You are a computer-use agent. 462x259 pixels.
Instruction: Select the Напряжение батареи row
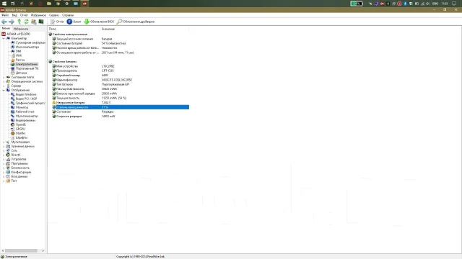point(121,103)
